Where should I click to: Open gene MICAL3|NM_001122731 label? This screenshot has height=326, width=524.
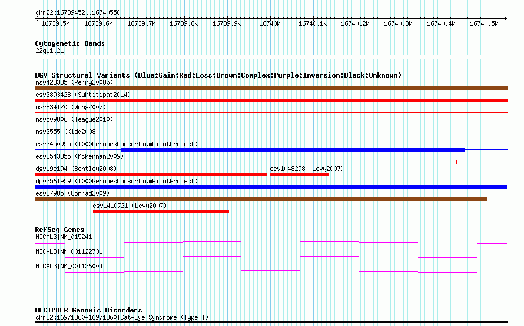(x=69, y=251)
